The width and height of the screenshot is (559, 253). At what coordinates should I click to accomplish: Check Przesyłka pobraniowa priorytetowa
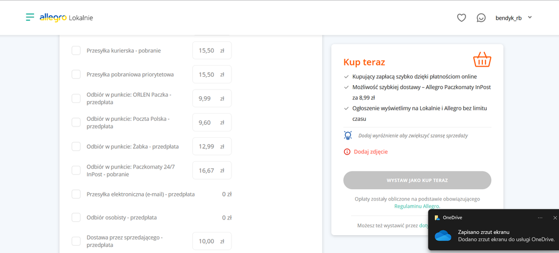(76, 74)
